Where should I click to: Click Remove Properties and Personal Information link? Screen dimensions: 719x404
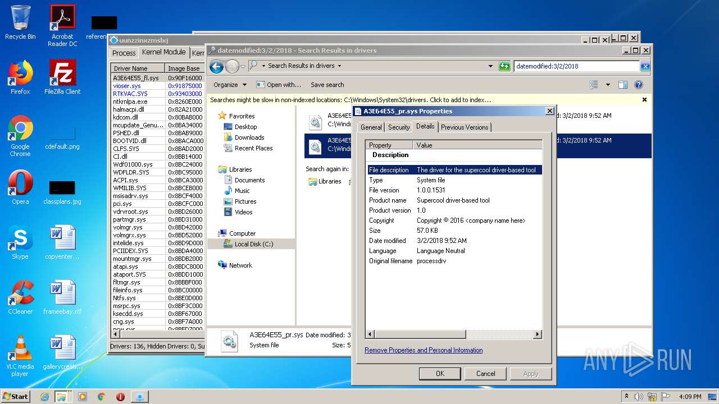(424, 350)
